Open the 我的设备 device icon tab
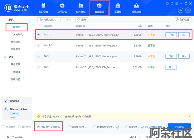 [43, 8]
